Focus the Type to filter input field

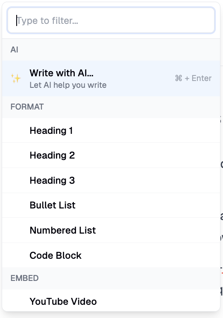(x=111, y=20)
